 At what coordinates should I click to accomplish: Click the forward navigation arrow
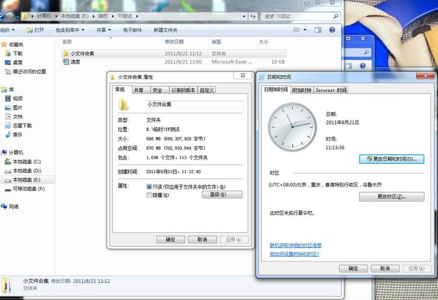pyautogui.click(x=10, y=17)
